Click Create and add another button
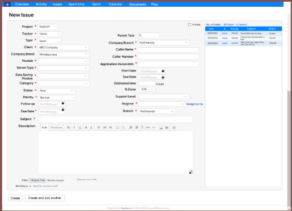292x211 pixels. click(45, 198)
